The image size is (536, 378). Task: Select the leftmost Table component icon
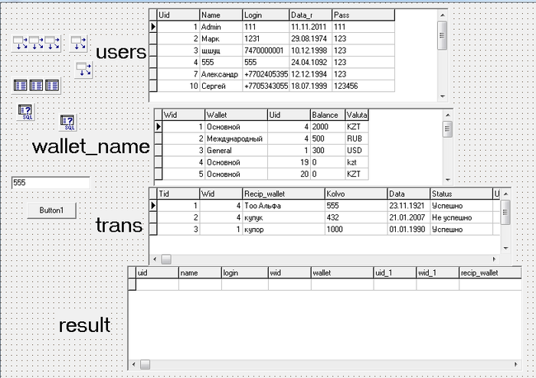click(x=21, y=86)
